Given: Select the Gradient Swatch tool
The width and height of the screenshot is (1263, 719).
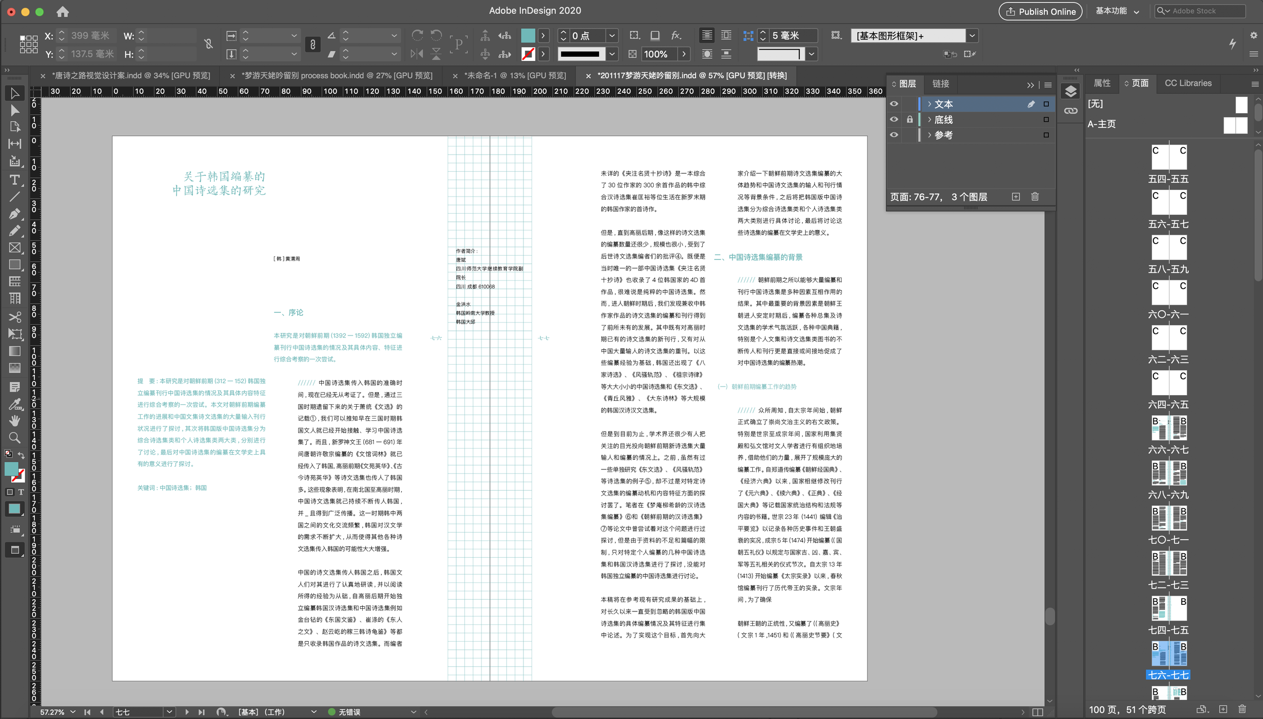Looking at the screenshot, I should (15, 351).
